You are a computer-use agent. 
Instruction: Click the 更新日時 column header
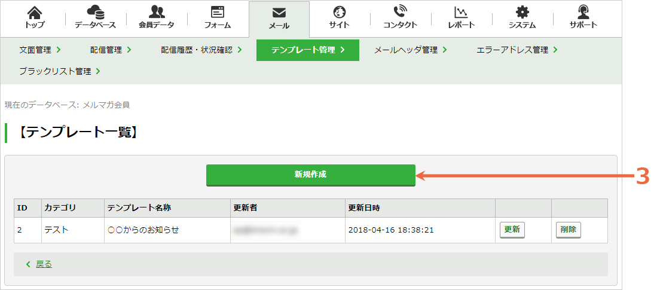click(x=420, y=208)
